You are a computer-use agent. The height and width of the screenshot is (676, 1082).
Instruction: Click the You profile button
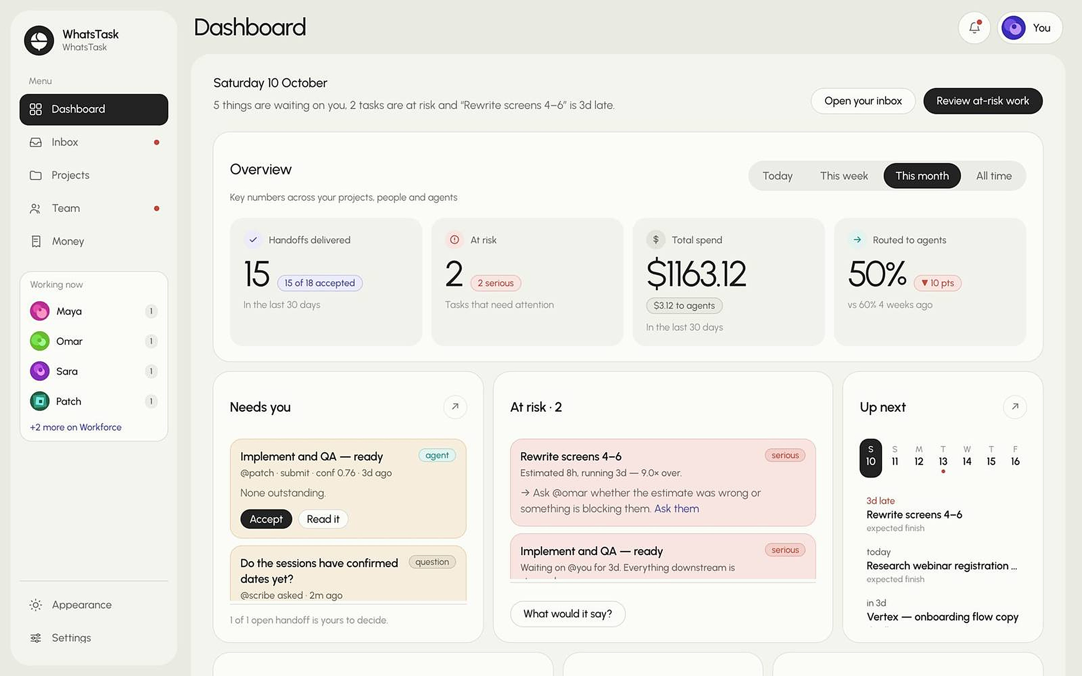(1030, 28)
